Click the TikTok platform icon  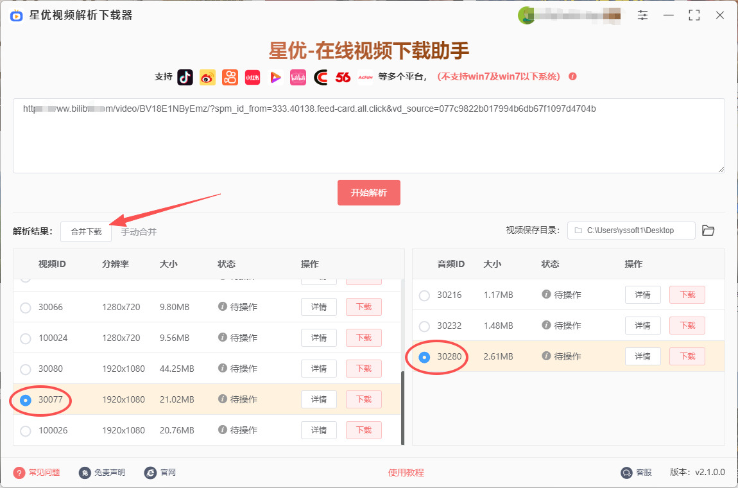(x=185, y=77)
